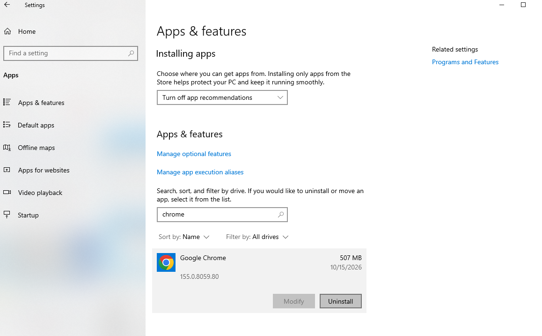The image size is (542, 336).
Task: Open Manage app execution aliases link
Action: [x=200, y=172]
